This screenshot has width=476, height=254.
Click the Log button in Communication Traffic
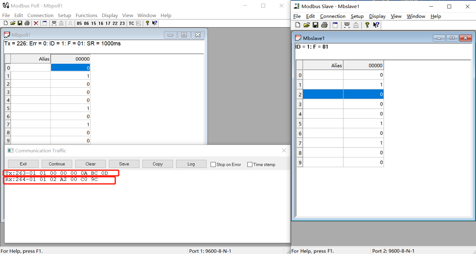[191, 164]
